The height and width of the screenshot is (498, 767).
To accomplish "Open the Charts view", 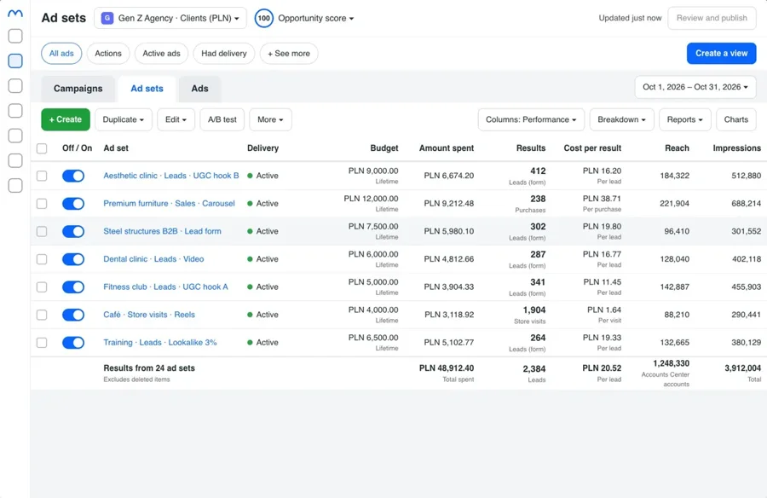I will (x=736, y=119).
